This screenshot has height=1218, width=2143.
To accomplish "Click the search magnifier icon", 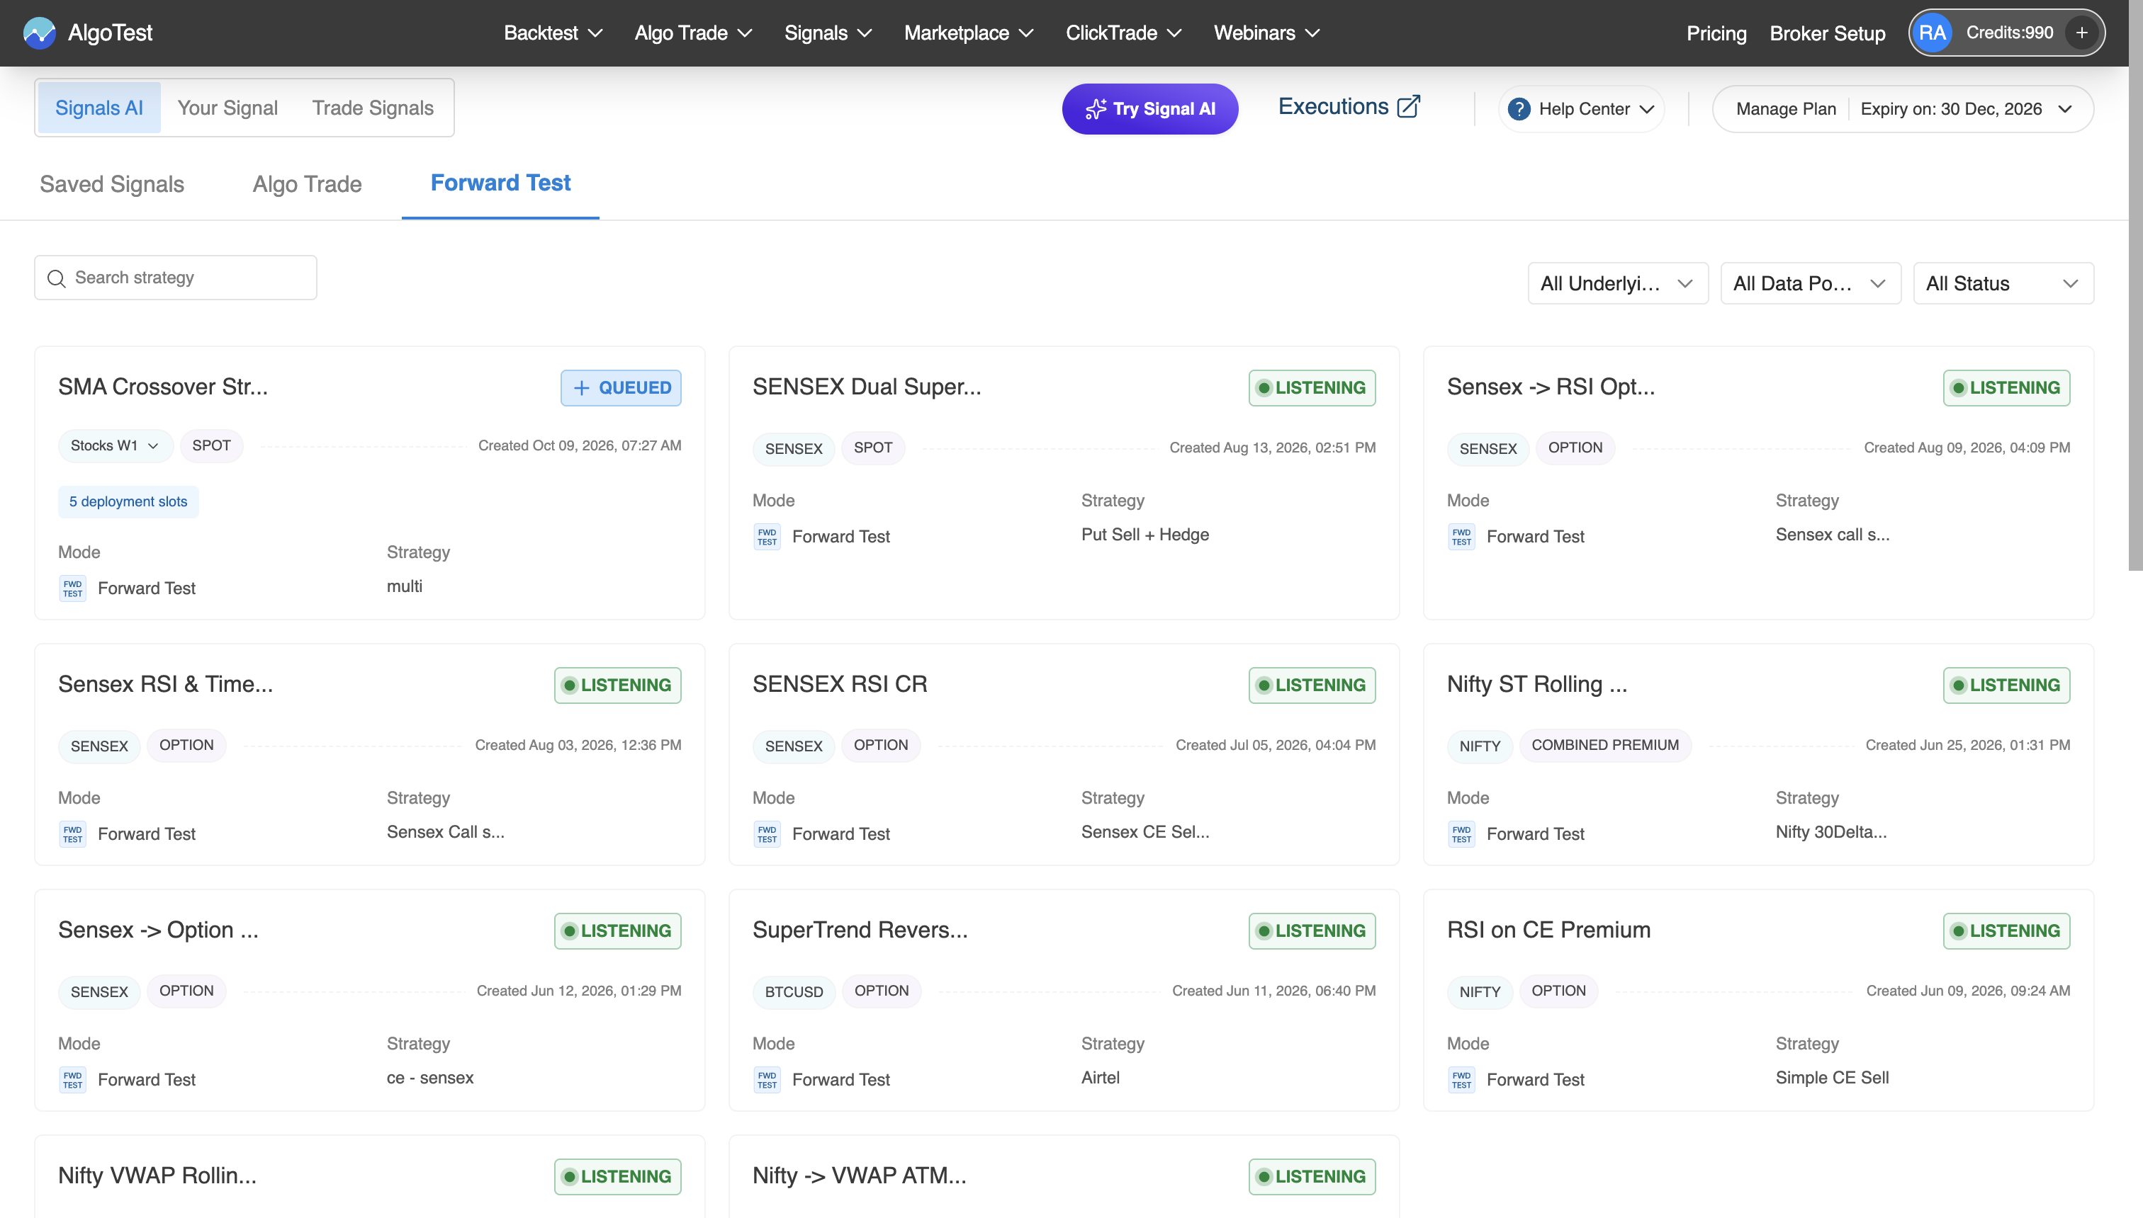I will 56,278.
